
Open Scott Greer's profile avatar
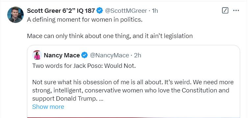coord(15,15)
